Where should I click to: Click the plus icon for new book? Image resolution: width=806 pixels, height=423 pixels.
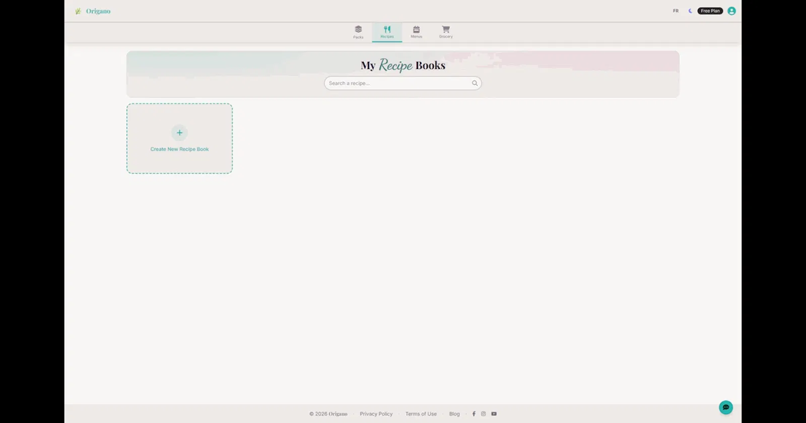click(179, 133)
